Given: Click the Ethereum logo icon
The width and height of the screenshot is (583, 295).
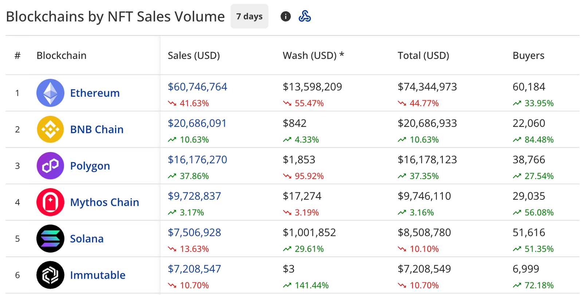Looking at the screenshot, I should click(x=50, y=93).
